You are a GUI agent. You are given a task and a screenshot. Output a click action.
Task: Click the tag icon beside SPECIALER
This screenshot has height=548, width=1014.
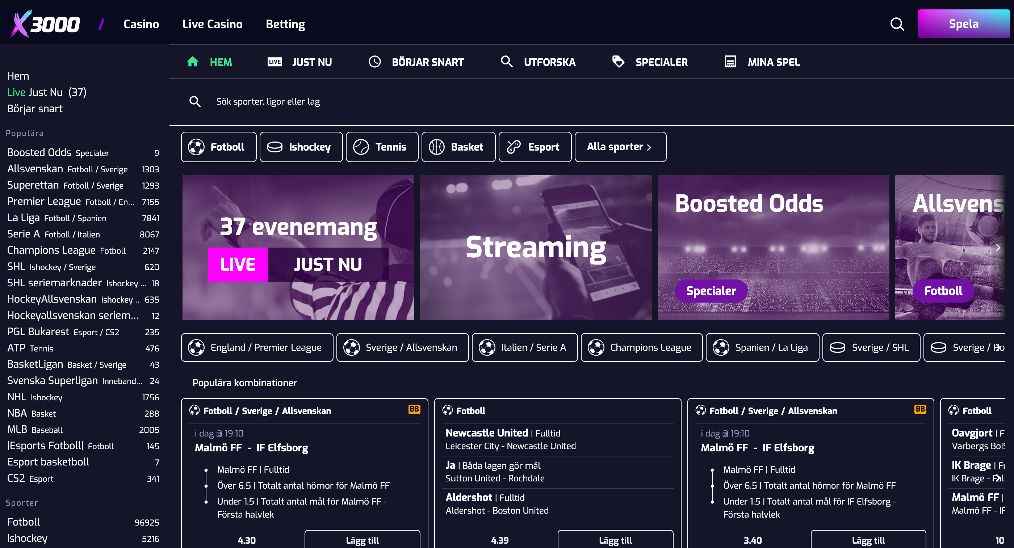pos(618,62)
